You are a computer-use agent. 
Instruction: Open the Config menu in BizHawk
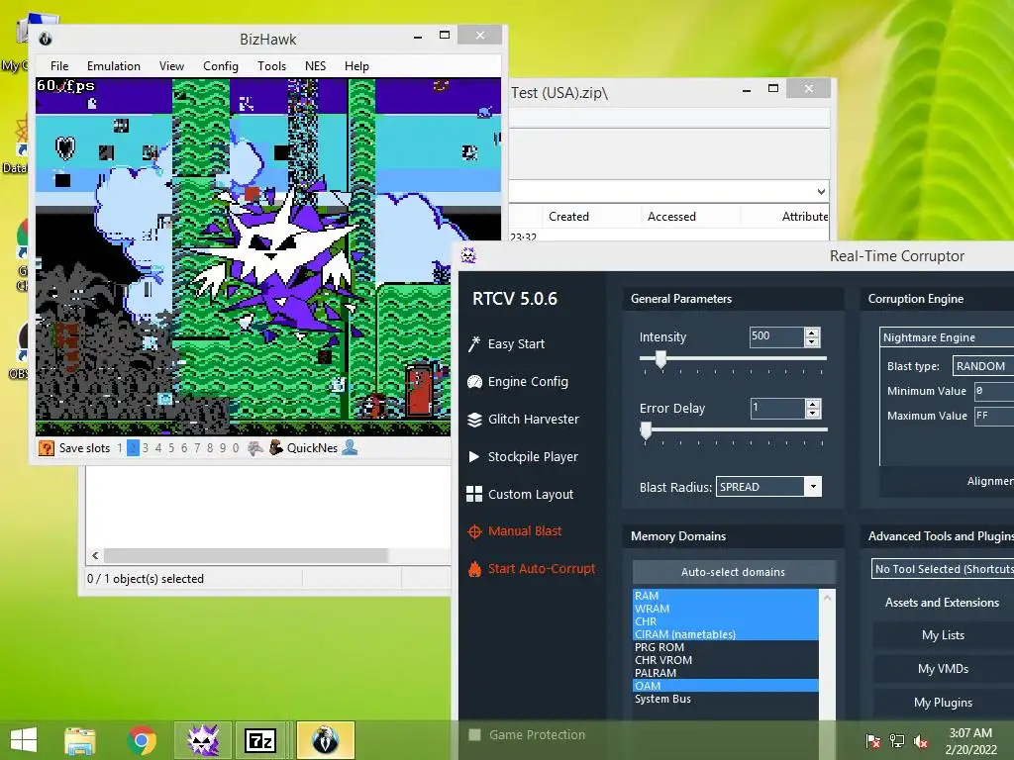coord(221,66)
